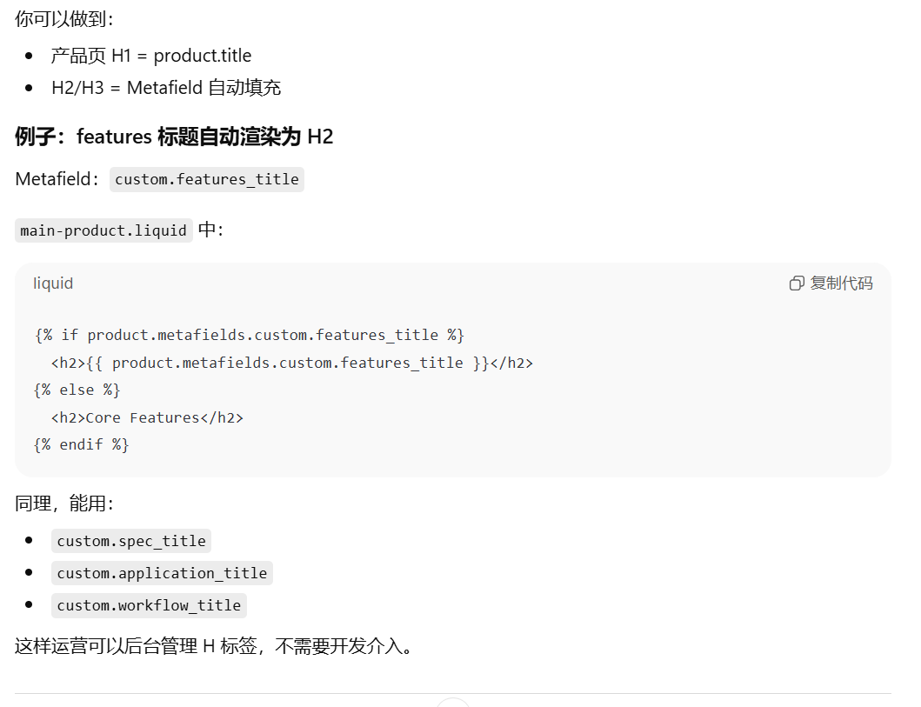
Task: Select the custom.application_title code chip
Action: 162,573
